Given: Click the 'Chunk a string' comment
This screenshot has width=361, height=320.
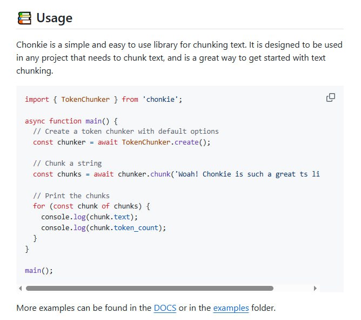Looking at the screenshot, I should (x=67, y=163).
